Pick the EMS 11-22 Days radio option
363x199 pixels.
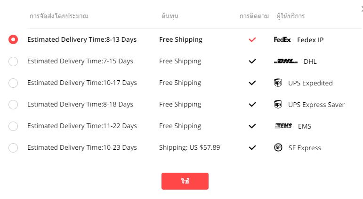tap(13, 126)
